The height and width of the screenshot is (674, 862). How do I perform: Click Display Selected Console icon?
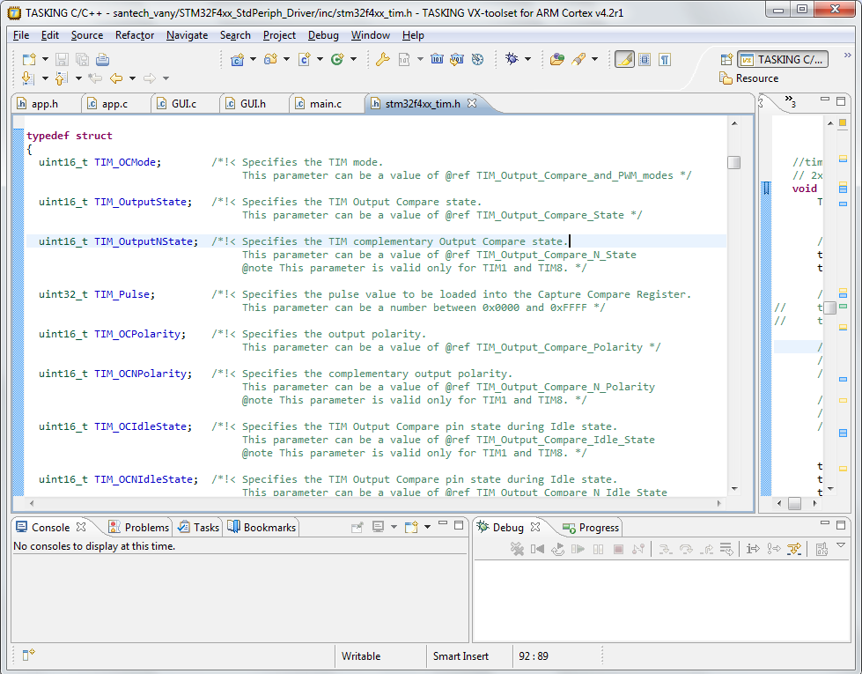tap(378, 527)
